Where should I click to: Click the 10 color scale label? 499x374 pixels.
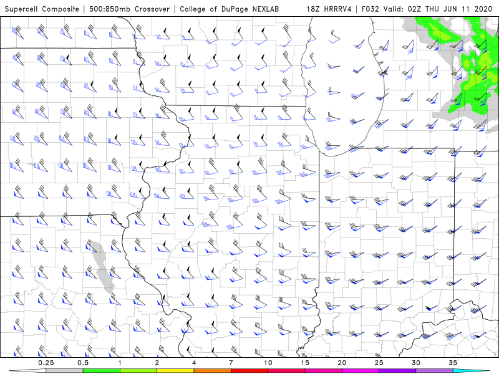(x=268, y=363)
